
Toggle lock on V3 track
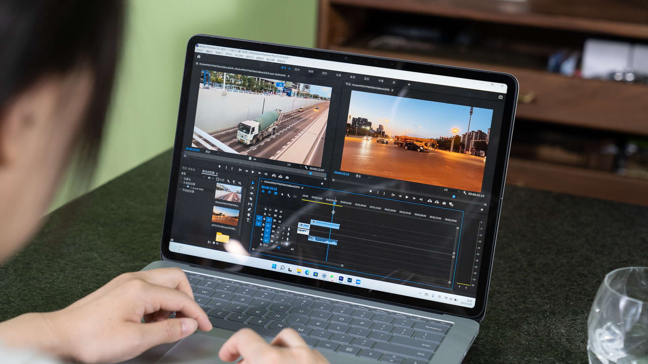(266, 209)
